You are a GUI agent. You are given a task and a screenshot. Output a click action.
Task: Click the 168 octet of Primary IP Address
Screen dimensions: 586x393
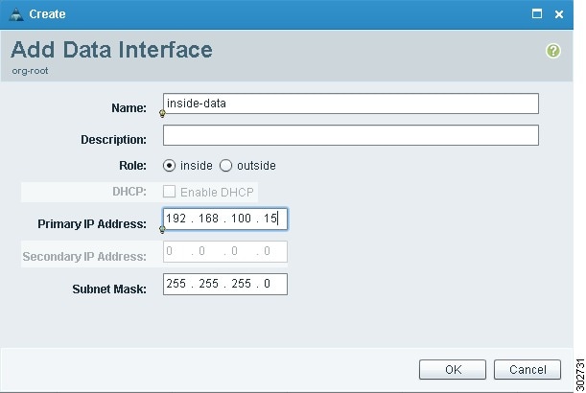click(x=208, y=219)
